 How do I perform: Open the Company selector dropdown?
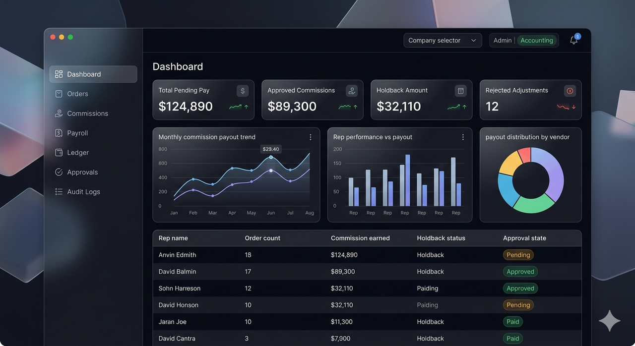(x=443, y=41)
